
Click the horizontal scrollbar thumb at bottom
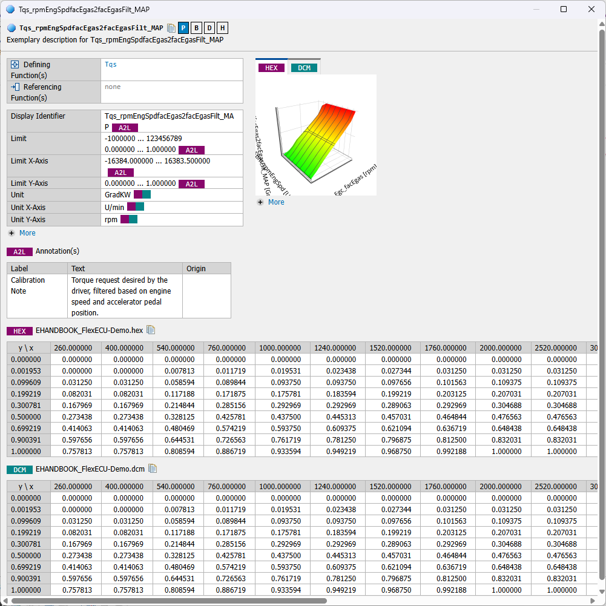pyautogui.click(x=169, y=601)
